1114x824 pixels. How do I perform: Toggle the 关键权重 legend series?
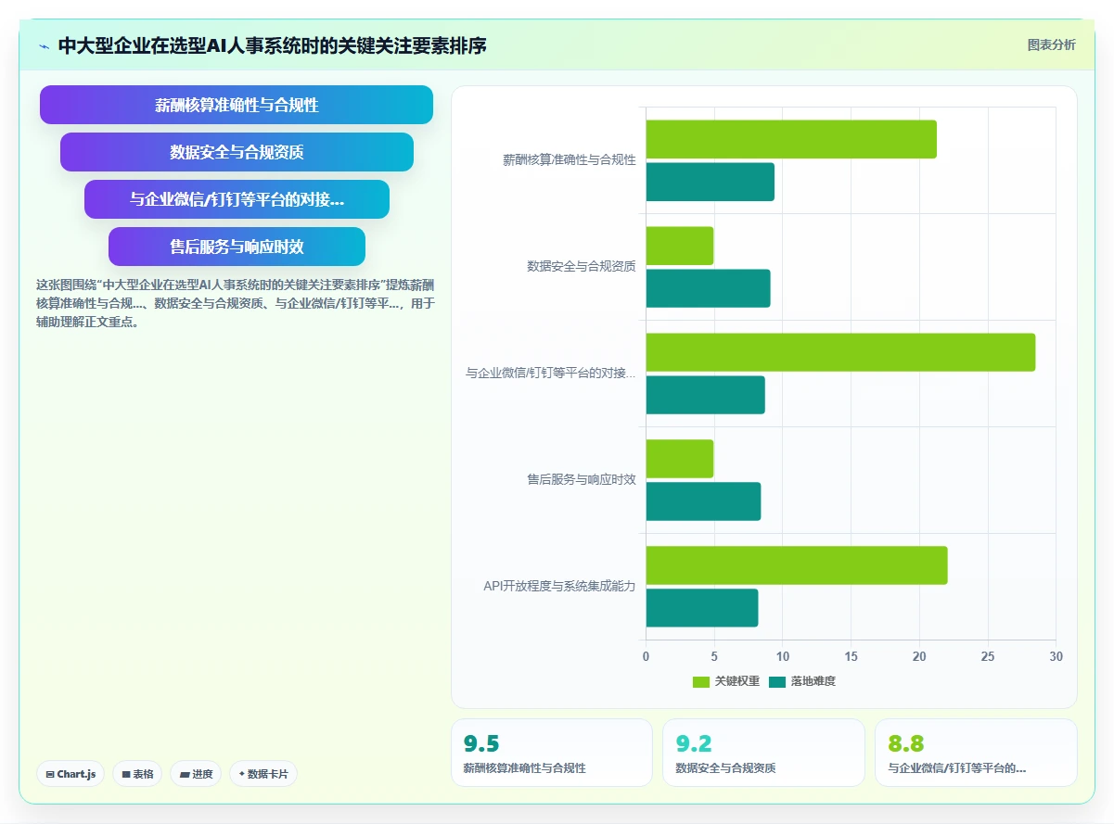point(726,681)
